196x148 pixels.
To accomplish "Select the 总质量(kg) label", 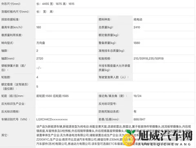I will point(106,27).
